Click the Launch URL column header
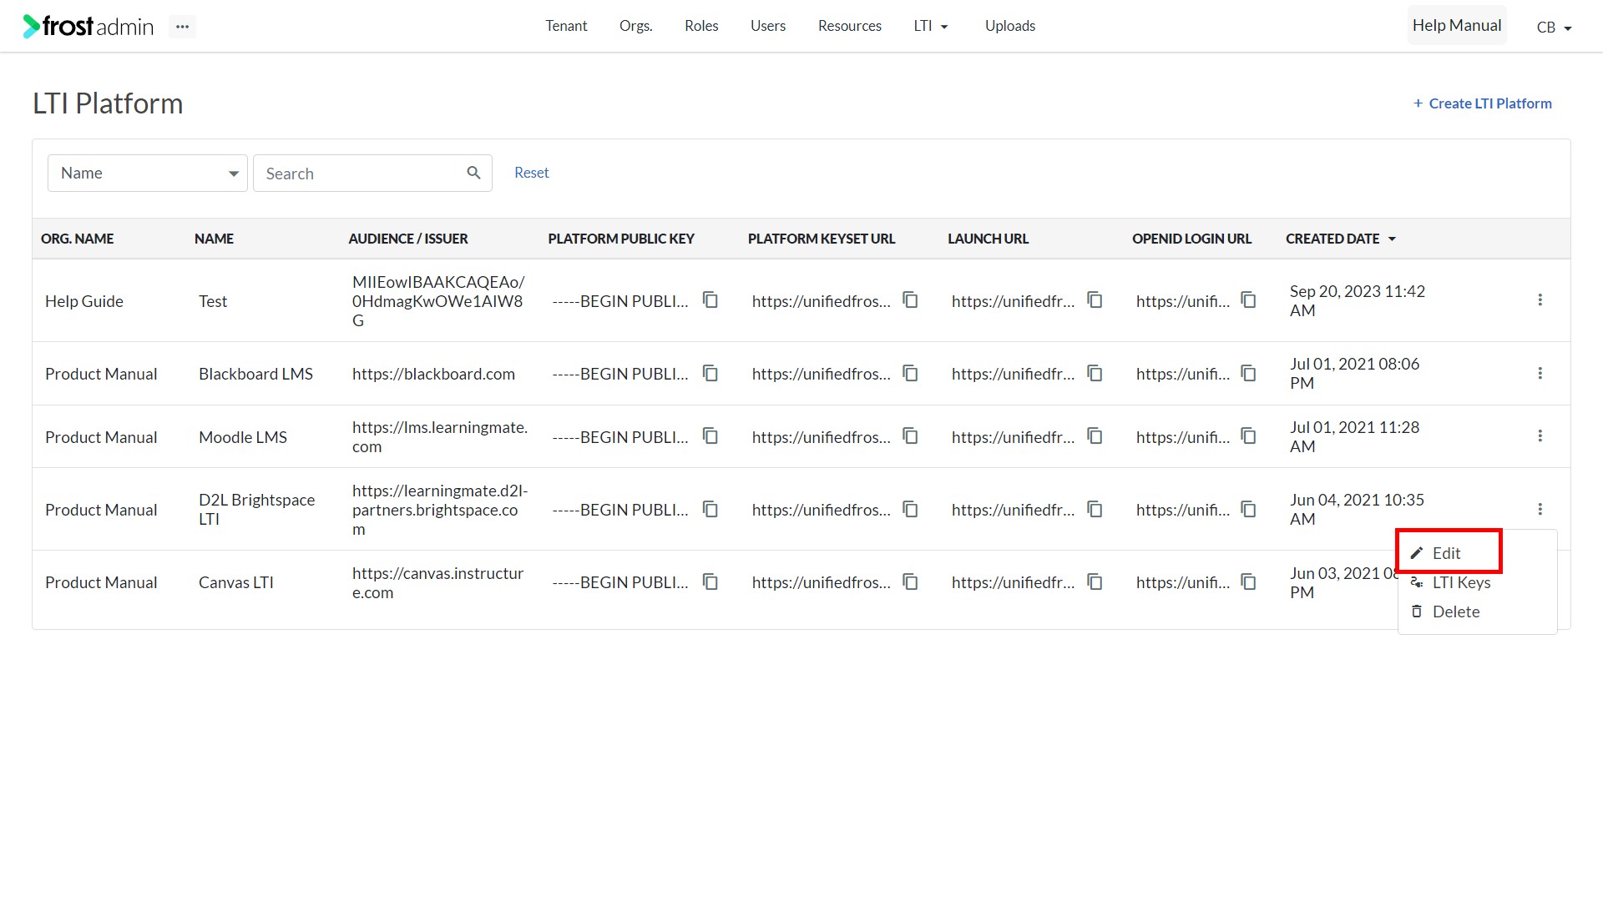Viewport: 1603px width, 901px height. coord(988,239)
